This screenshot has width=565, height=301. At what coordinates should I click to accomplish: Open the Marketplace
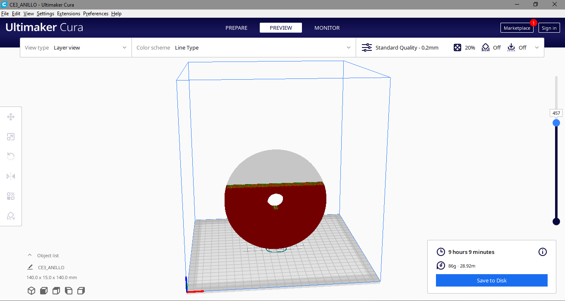(517, 28)
